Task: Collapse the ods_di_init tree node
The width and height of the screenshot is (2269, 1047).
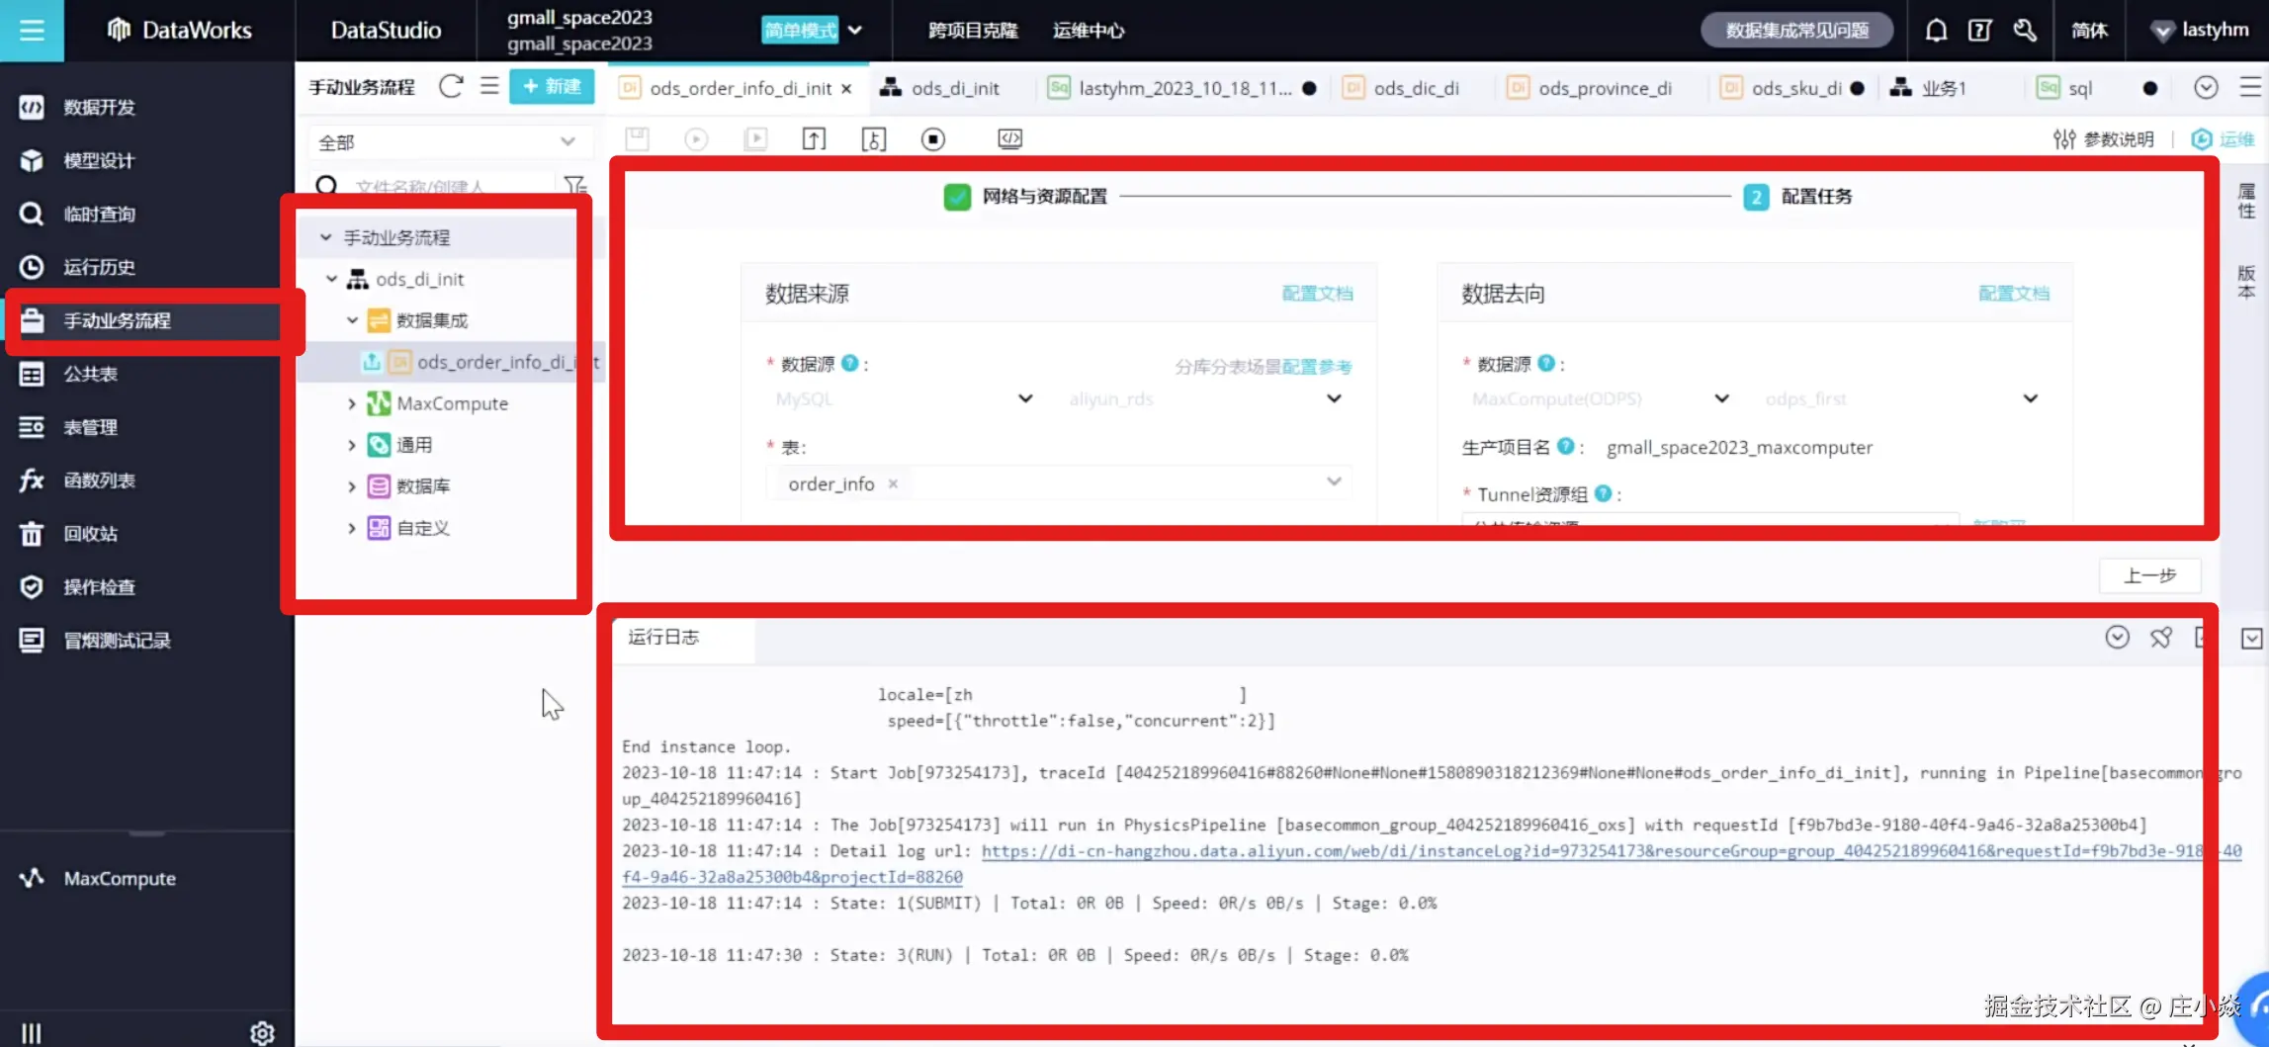Action: 332,279
